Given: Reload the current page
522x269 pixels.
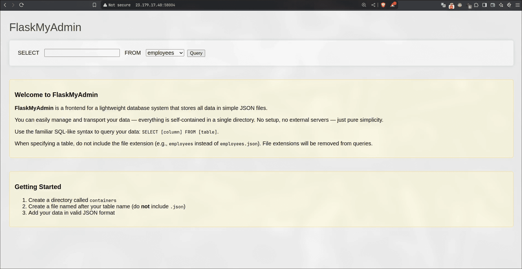Looking at the screenshot, I should tap(21, 5).
